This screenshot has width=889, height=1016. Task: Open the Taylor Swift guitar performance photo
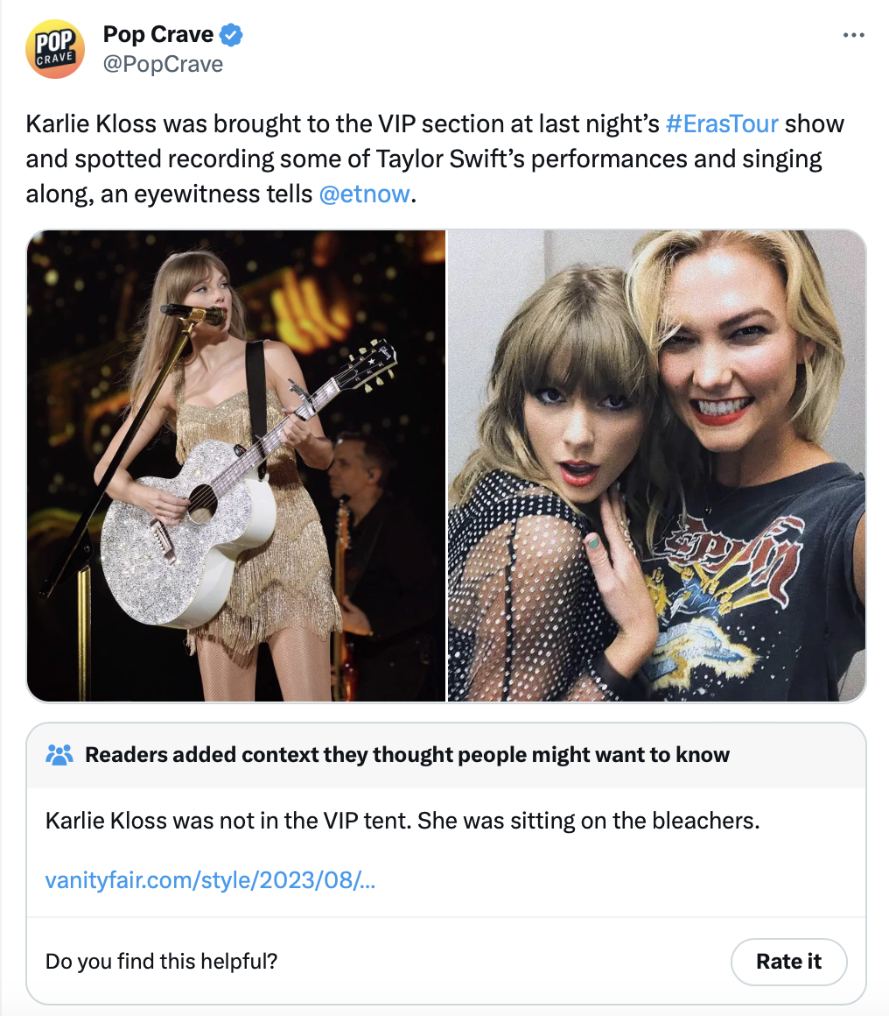pyautogui.click(x=236, y=464)
